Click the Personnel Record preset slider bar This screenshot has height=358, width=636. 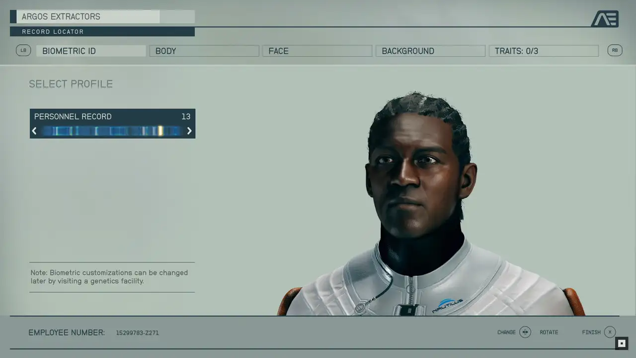pos(112,131)
